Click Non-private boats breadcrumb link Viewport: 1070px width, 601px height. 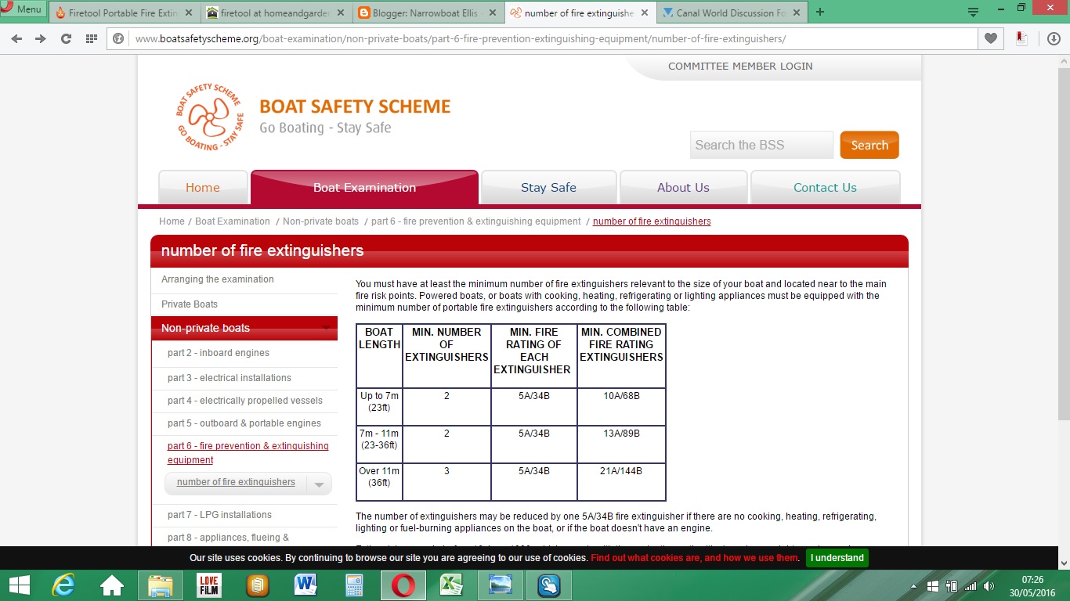click(x=320, y=221)
